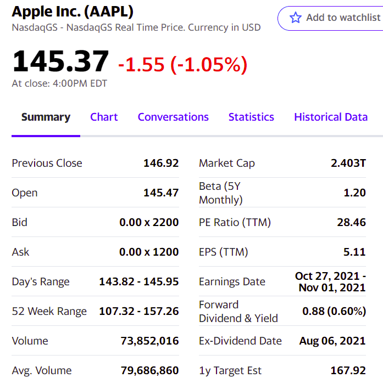The height and width of the screenshot is (389, 383).
Task: Select the PE Ratio value 28.46
Action: tap(352, 222)
